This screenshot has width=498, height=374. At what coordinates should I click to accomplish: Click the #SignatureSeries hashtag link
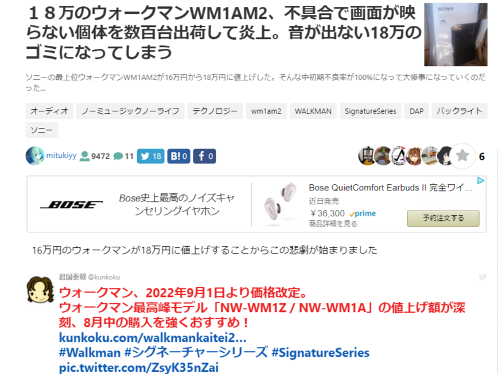click(x=321, y=353)
